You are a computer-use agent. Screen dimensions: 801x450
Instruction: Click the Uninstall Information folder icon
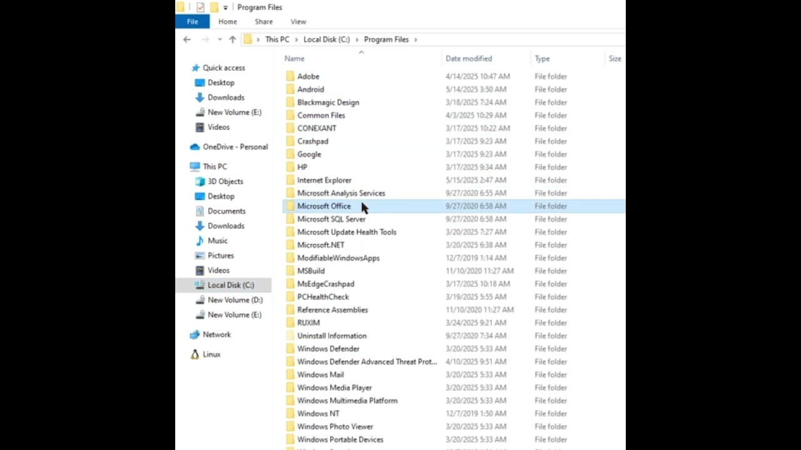(290, 336)
